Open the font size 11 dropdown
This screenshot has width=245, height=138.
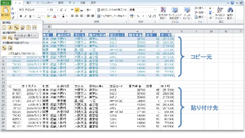click(x=57, y=10)
